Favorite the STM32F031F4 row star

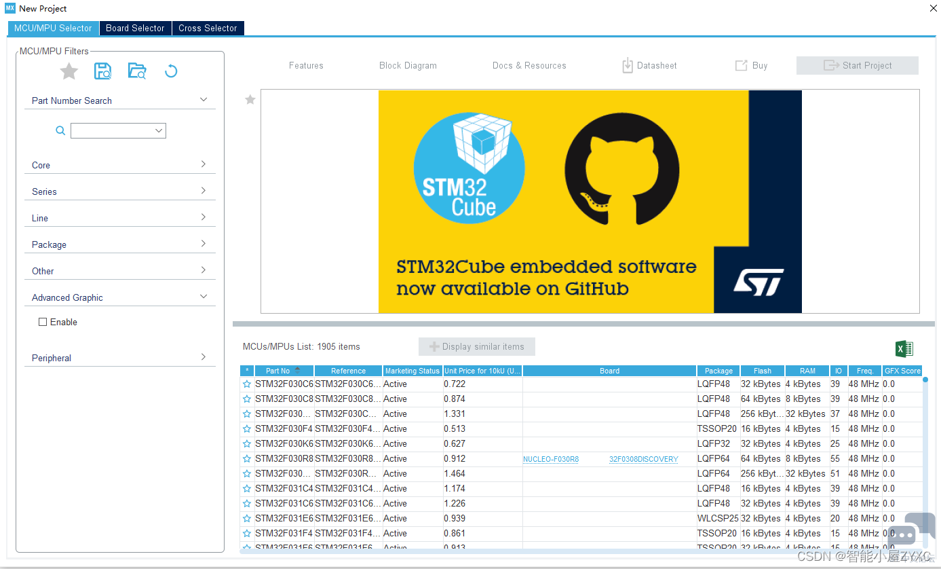coord(247,534)
